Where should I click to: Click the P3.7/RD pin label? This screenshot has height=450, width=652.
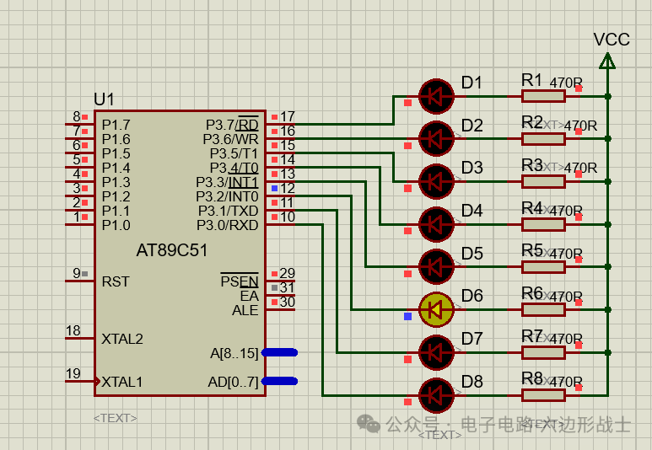[x=232, y=125]
